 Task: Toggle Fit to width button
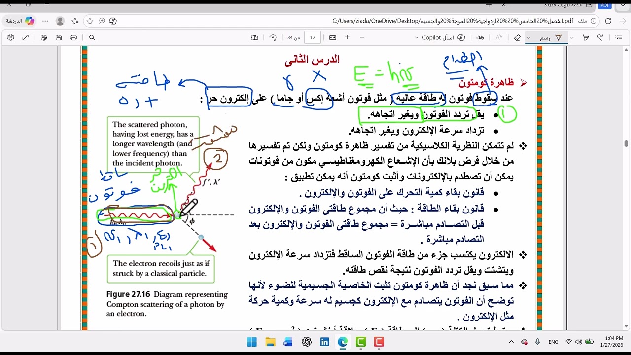click(333, 37)
